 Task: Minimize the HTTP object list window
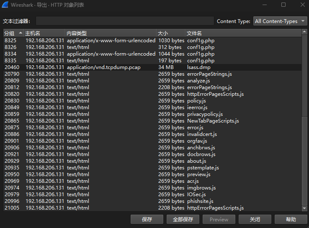coord(265,5)
